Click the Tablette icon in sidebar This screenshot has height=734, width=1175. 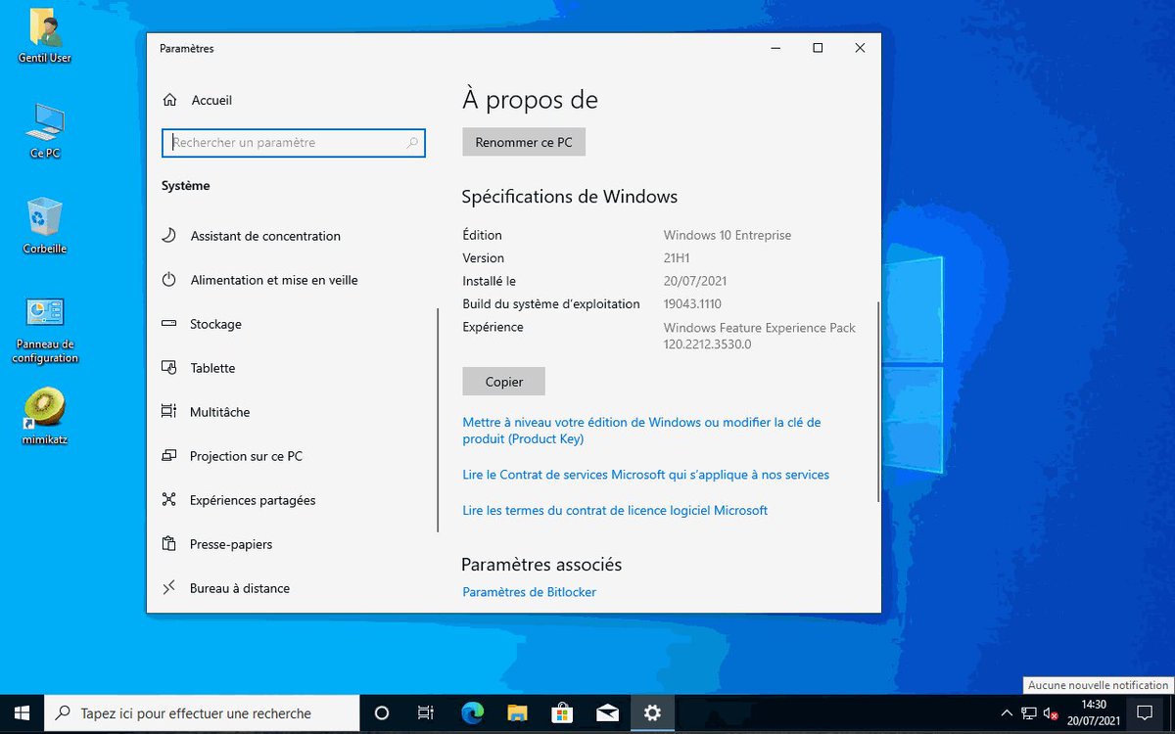click(x=169, y=368)
